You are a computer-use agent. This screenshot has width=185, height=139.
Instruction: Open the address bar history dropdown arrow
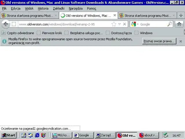pos(119,24)
